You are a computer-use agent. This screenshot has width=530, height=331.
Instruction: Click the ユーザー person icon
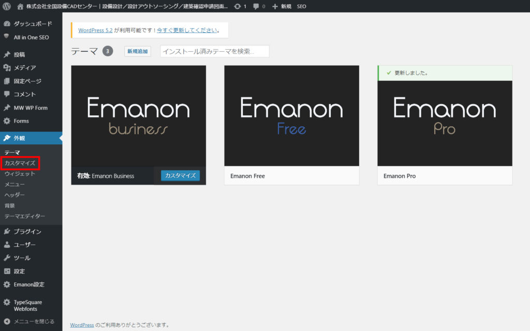click(x=7, y=245)
